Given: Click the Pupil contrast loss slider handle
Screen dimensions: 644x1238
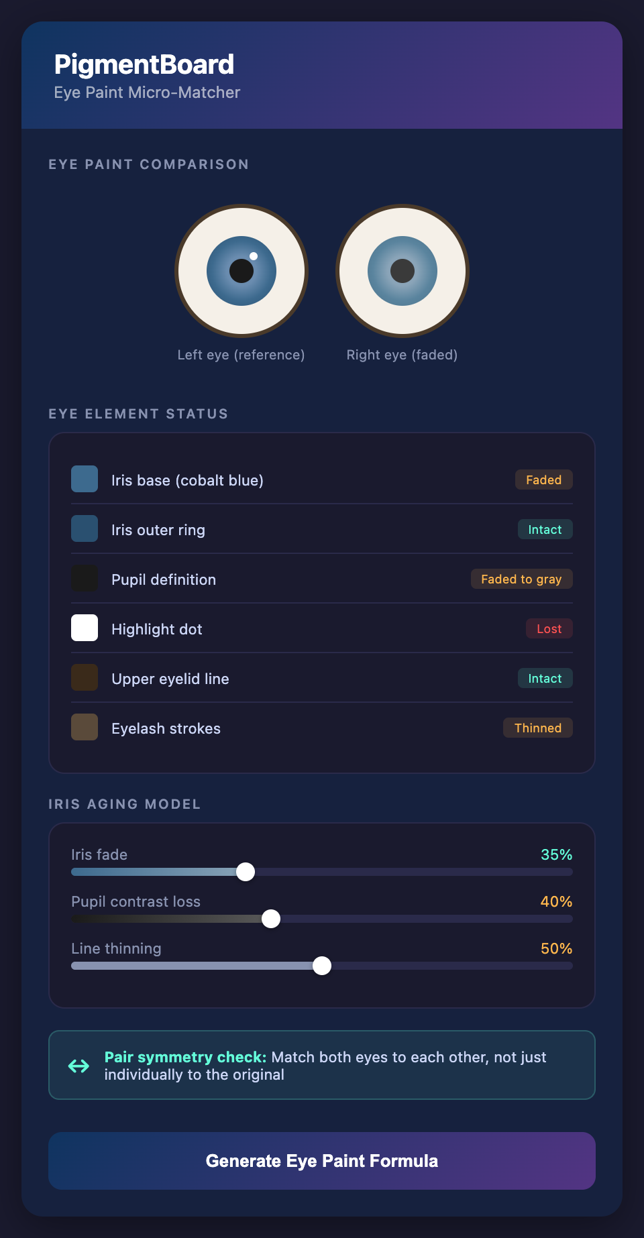Looking at the screenshot, I should coord(271,919).
